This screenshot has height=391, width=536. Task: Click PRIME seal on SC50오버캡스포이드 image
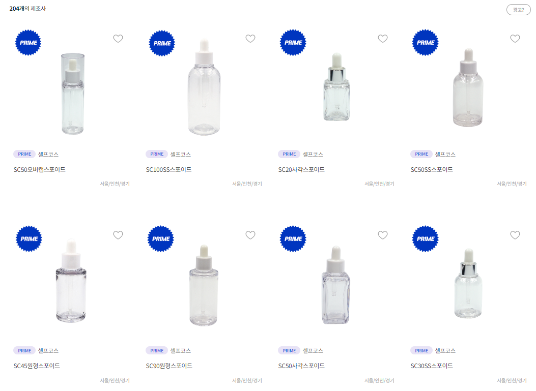(x=29, y=43)
